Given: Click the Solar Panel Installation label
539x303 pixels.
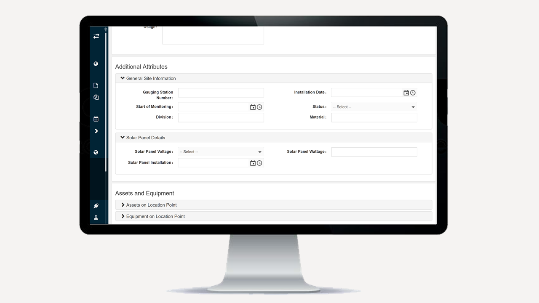Looking at the screenshot, I should (x=150, y=162).
